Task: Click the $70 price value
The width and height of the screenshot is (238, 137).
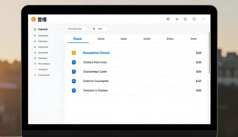Action: (199, 72)
